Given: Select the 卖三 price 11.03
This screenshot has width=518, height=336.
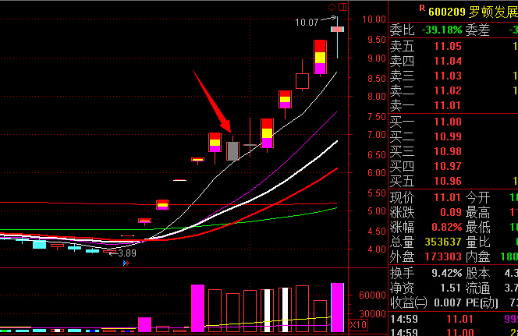Looking at the screenshot, I should pyautogui.click(x=448, y=76).
